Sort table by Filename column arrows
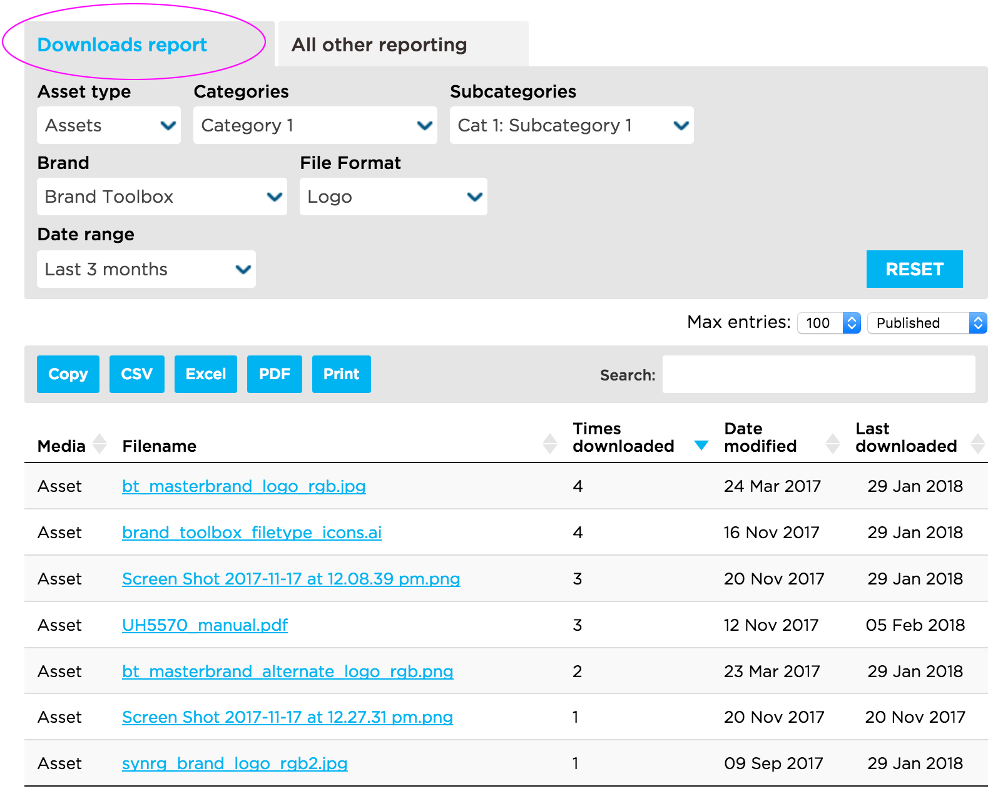998x796 pixels. [549, 444]
